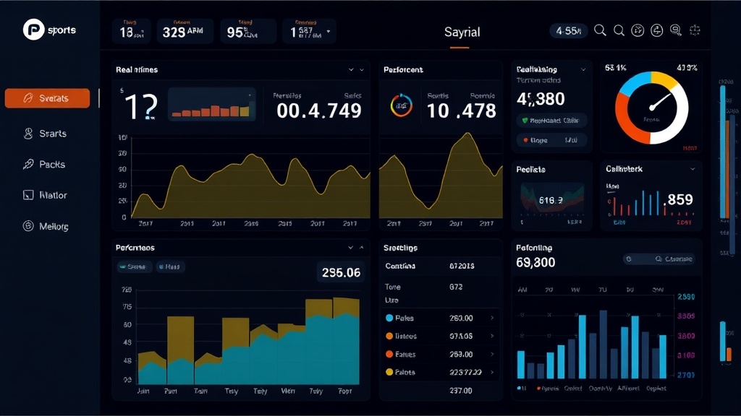Open the Perfomteos panel chevron down menu
Image resolution: width=741 pixels, height=416 pixels.
351,248
